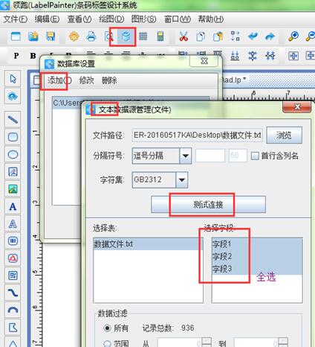This screenshot has height=347, width=315.
Task: Click the 测试连接 button
Action: pyautogui.click(x=208, y=205)
